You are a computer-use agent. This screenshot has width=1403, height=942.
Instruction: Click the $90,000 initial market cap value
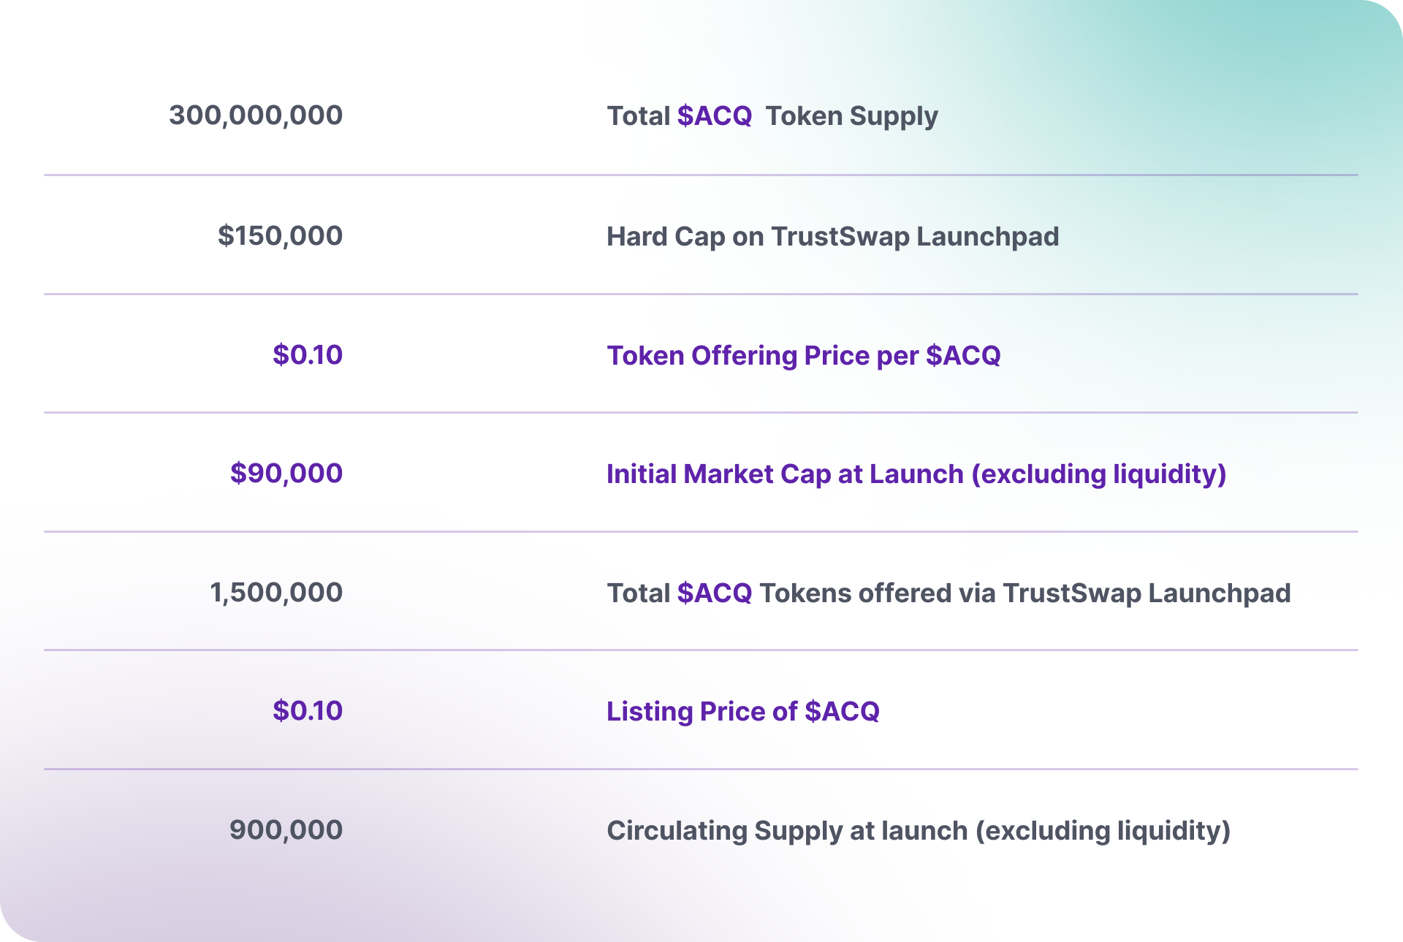(286, 474)
